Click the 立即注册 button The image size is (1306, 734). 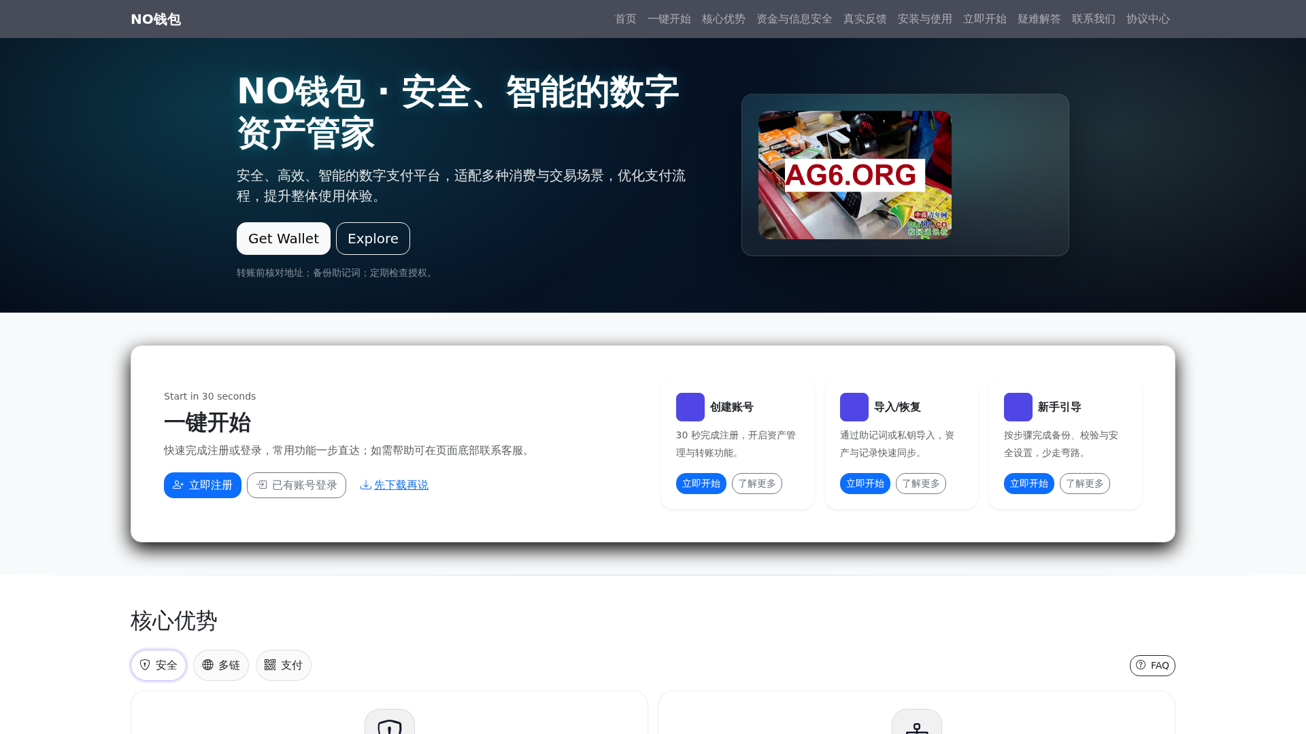[203, 485]
